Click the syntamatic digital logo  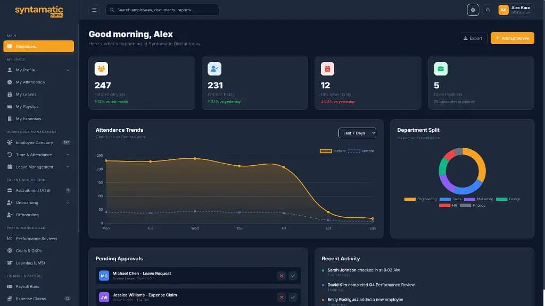tap(39, 11)
